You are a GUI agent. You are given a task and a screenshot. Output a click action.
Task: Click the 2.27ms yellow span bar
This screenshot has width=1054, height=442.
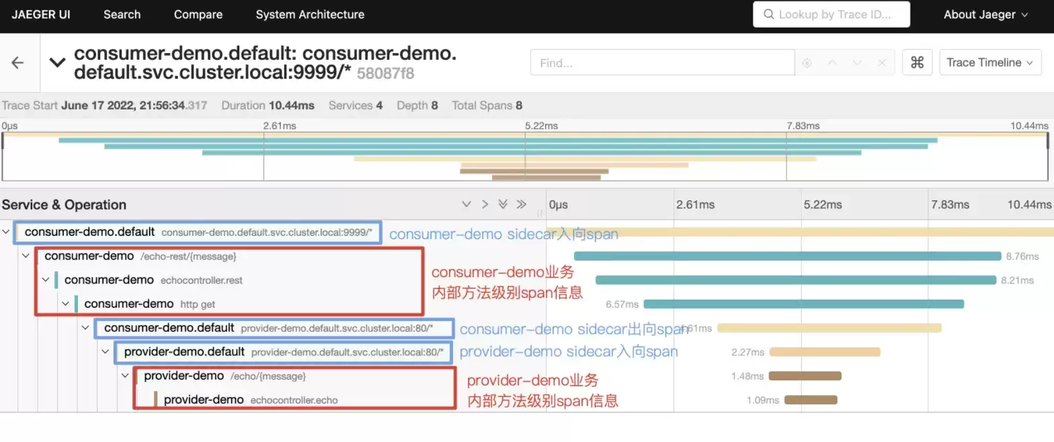pos(825,351)
